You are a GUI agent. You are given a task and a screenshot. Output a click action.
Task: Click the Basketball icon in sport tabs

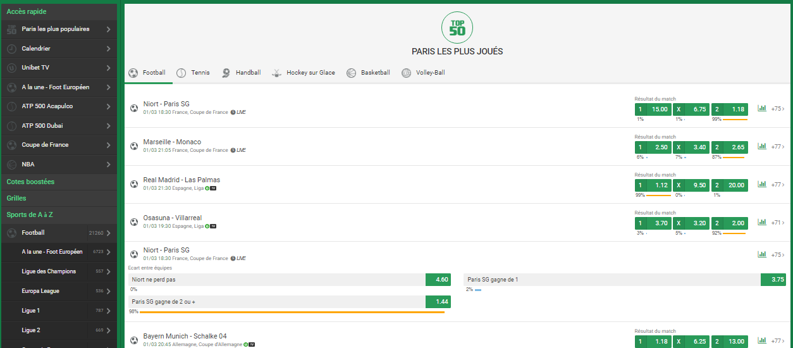tap(351, 73)
